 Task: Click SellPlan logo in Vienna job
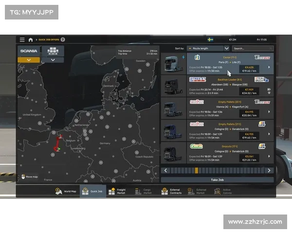(x=197, y=102)
